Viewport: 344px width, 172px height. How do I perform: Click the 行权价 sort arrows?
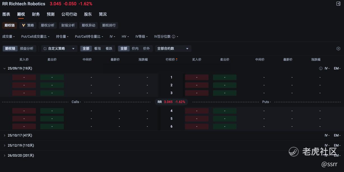coord(177,59)
